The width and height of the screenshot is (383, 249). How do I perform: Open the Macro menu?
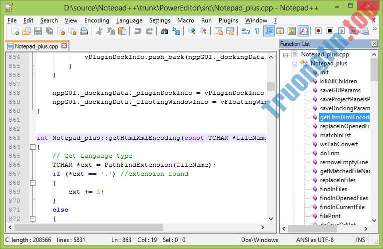(x=186, y=20)
